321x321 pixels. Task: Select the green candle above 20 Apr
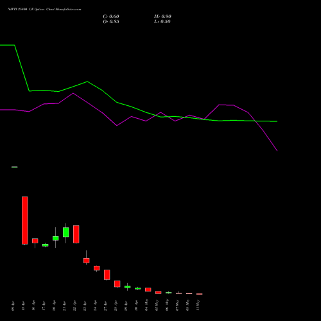point(56,238)
